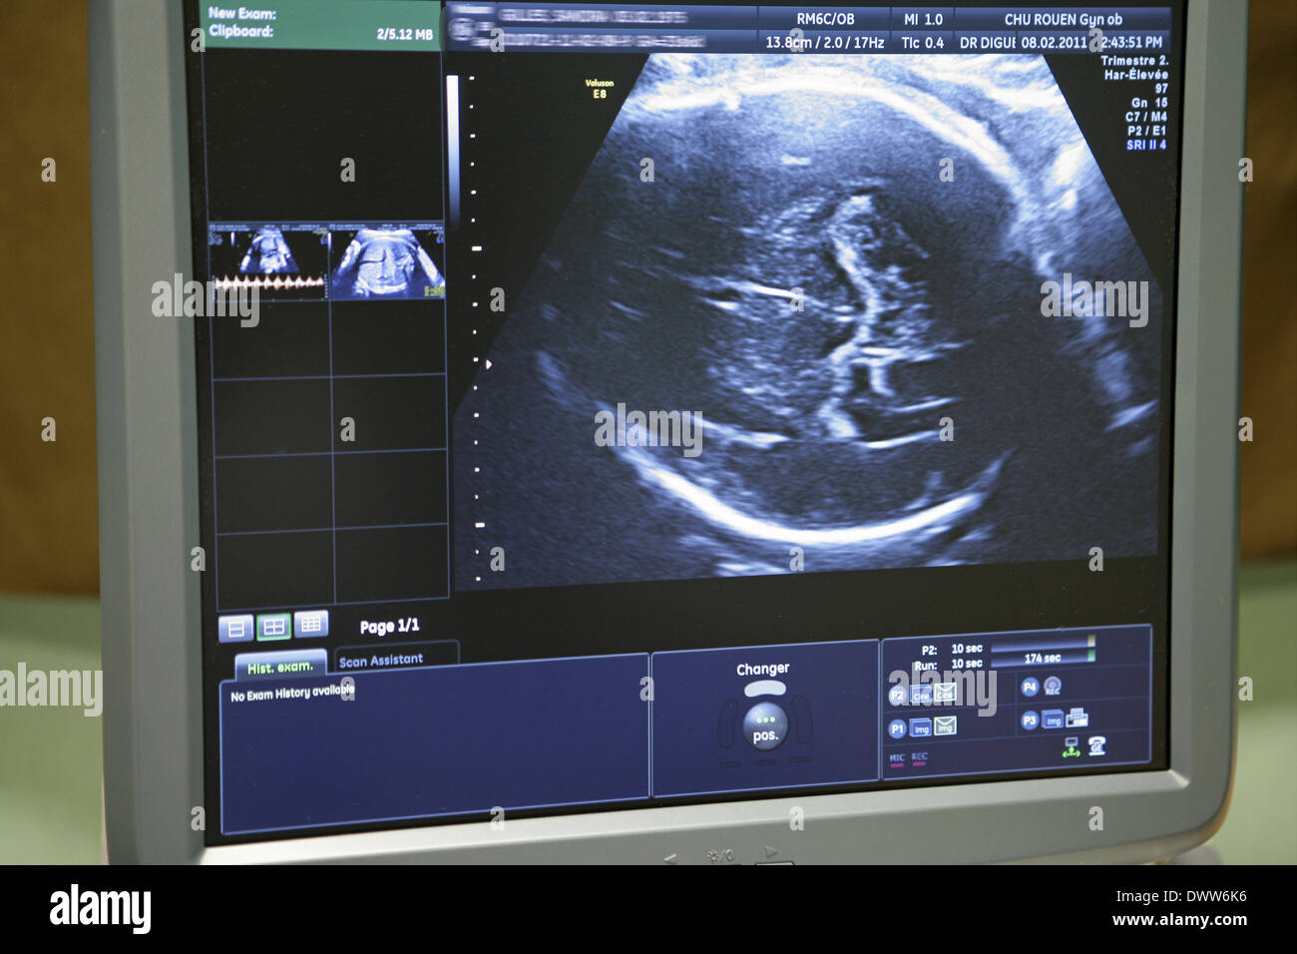Click the P2 Cine send envelope icon
Screen dimensions: 1297x954
[945, 693]
